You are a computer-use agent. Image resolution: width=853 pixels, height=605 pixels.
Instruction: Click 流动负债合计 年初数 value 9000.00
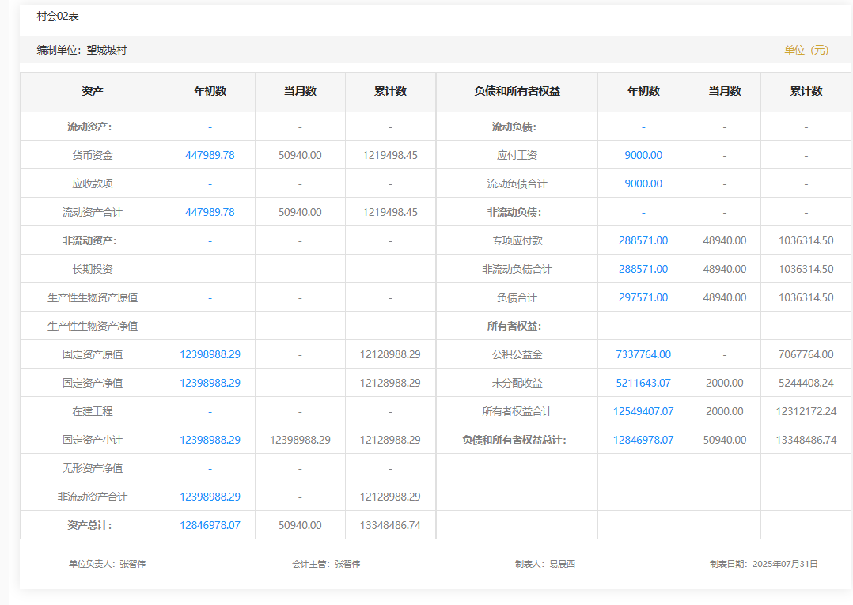tap(643, 183)
